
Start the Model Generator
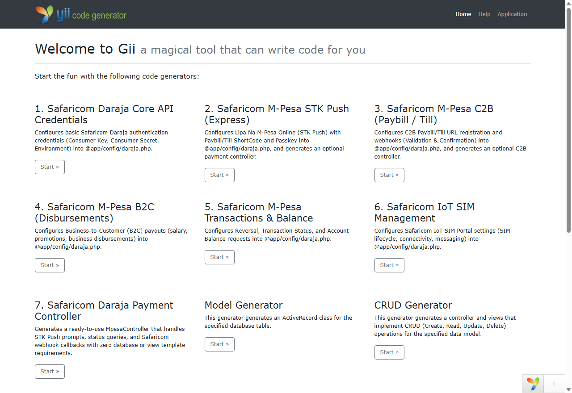pos(219,344)
